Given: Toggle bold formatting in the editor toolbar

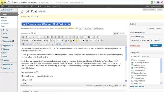Looking at the screenshot, I should [23, 37].
